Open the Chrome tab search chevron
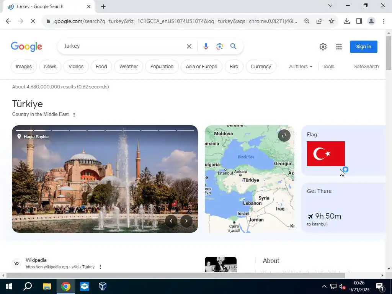Viewport: 392px width, 294px height. click(x=330, y=5)
